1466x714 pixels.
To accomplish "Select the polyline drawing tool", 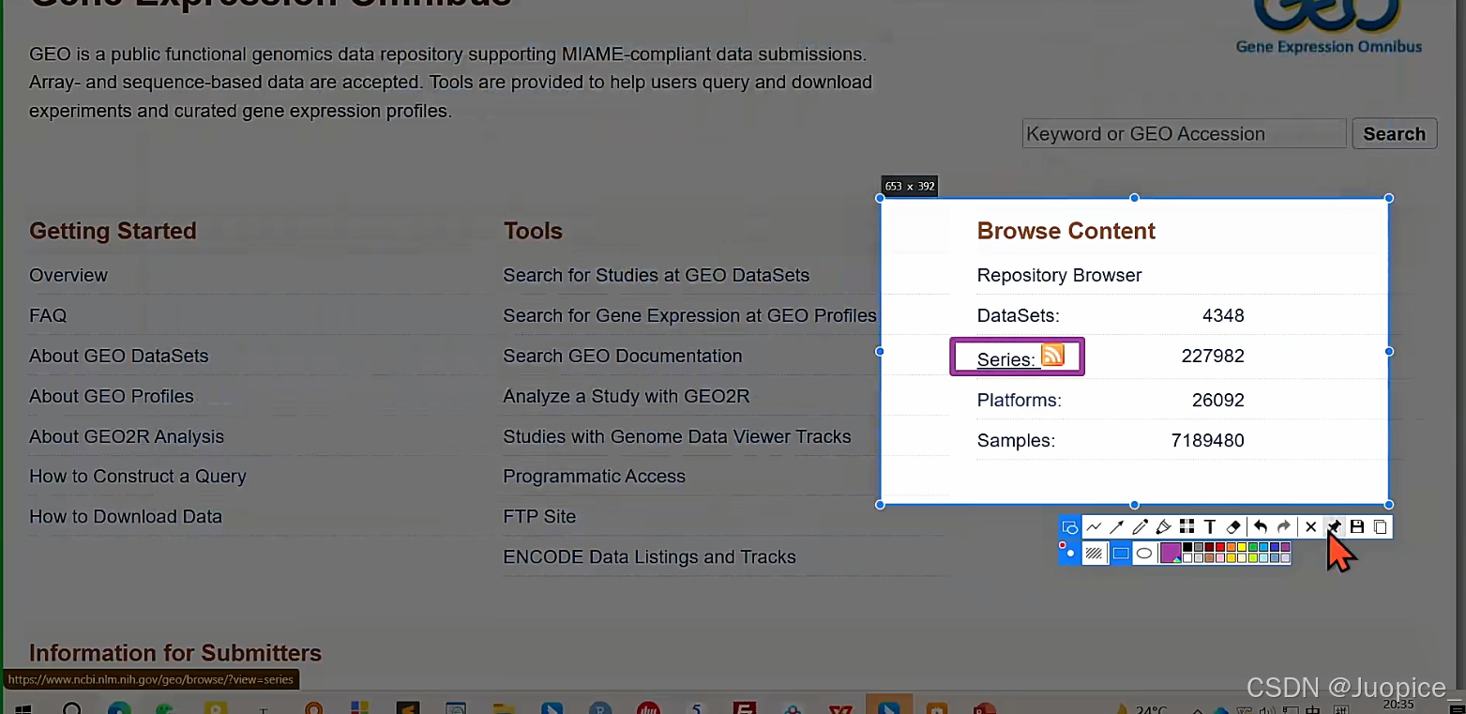I will (1094, 527).
